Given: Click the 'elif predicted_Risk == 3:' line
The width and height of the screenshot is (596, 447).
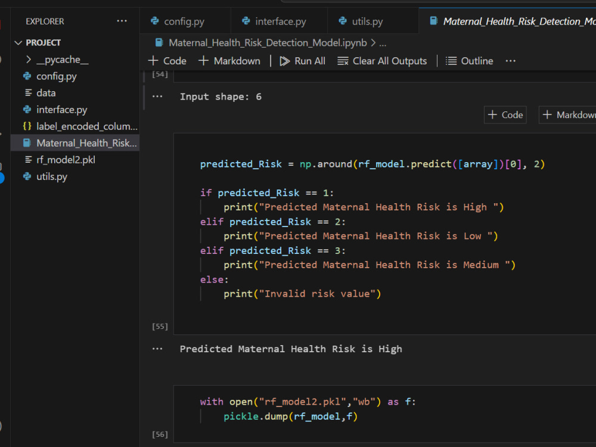Looking at the screenshot, I should coord(273,251).
